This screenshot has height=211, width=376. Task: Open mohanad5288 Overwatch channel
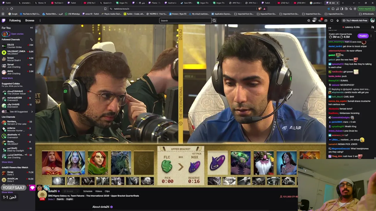(x=18, y=99)
